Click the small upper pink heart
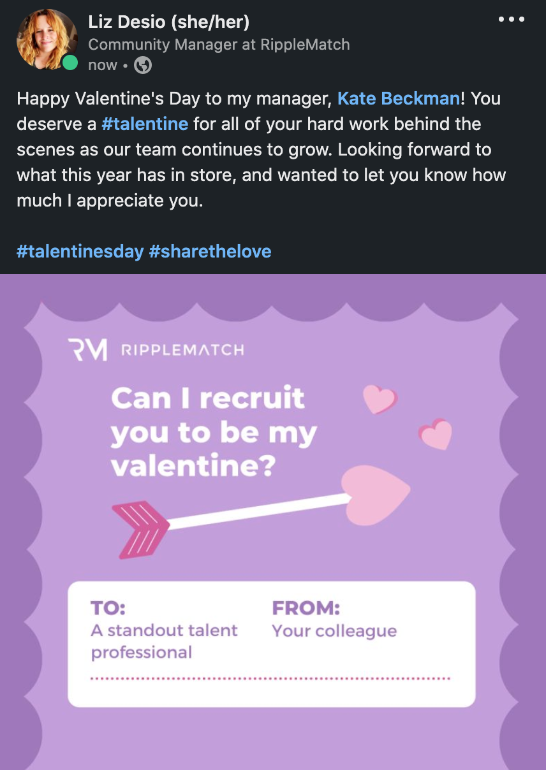The height and width of the screenshot is (770, 546). (380, 398)
